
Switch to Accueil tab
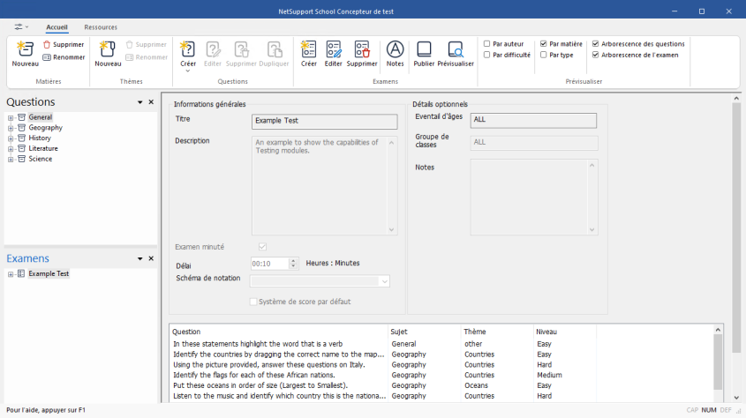[x=57, y=27]
